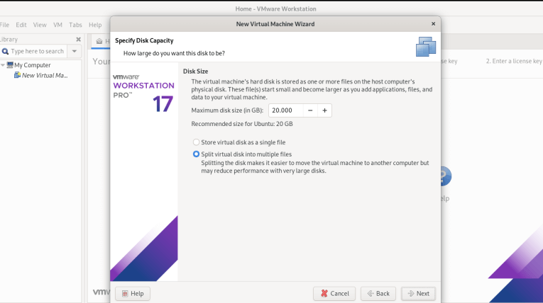The image size is (543, 303).
Task: Decrease disk size with minus button
Action: point(310,110)
